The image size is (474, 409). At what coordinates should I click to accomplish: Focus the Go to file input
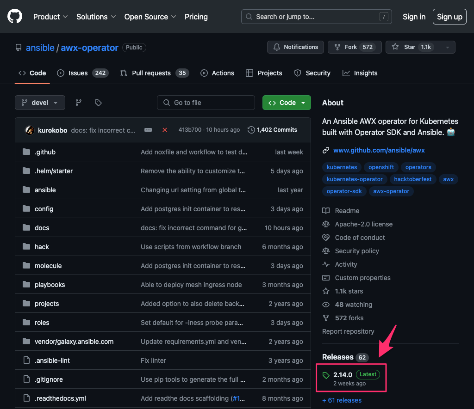tap(206, 103)
